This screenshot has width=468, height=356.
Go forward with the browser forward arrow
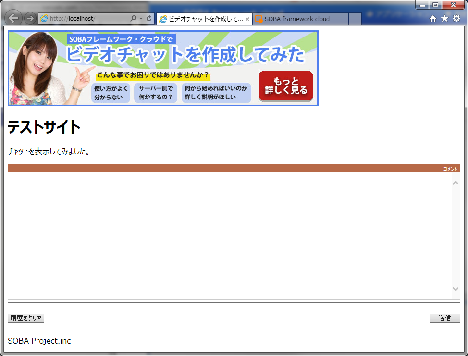[x=30, y=18]
